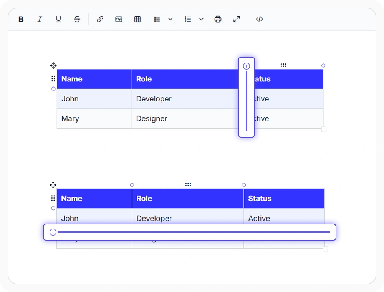Apply strikethrough formatting
This screenshot has width=384, height=292.
coord(77,19)
